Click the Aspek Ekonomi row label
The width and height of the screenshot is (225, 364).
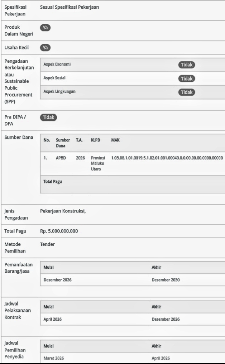(57, 64)
